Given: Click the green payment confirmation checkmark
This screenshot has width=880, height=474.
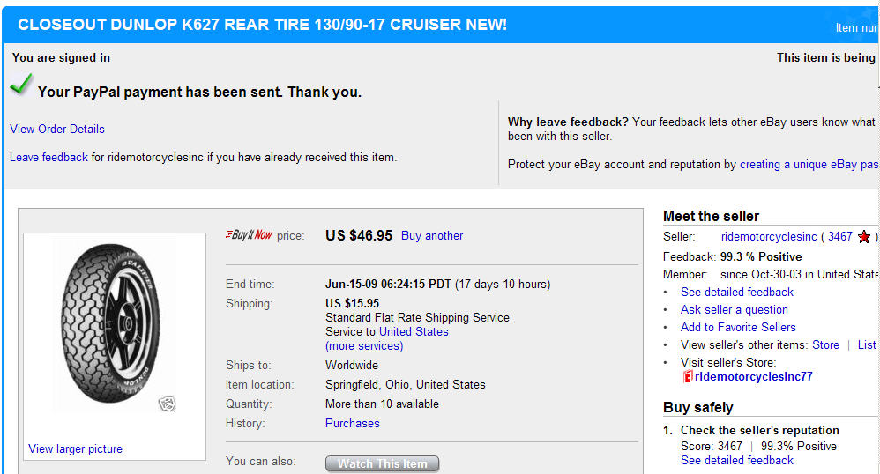Looking at the screenshot, I should tap(21, 85).
